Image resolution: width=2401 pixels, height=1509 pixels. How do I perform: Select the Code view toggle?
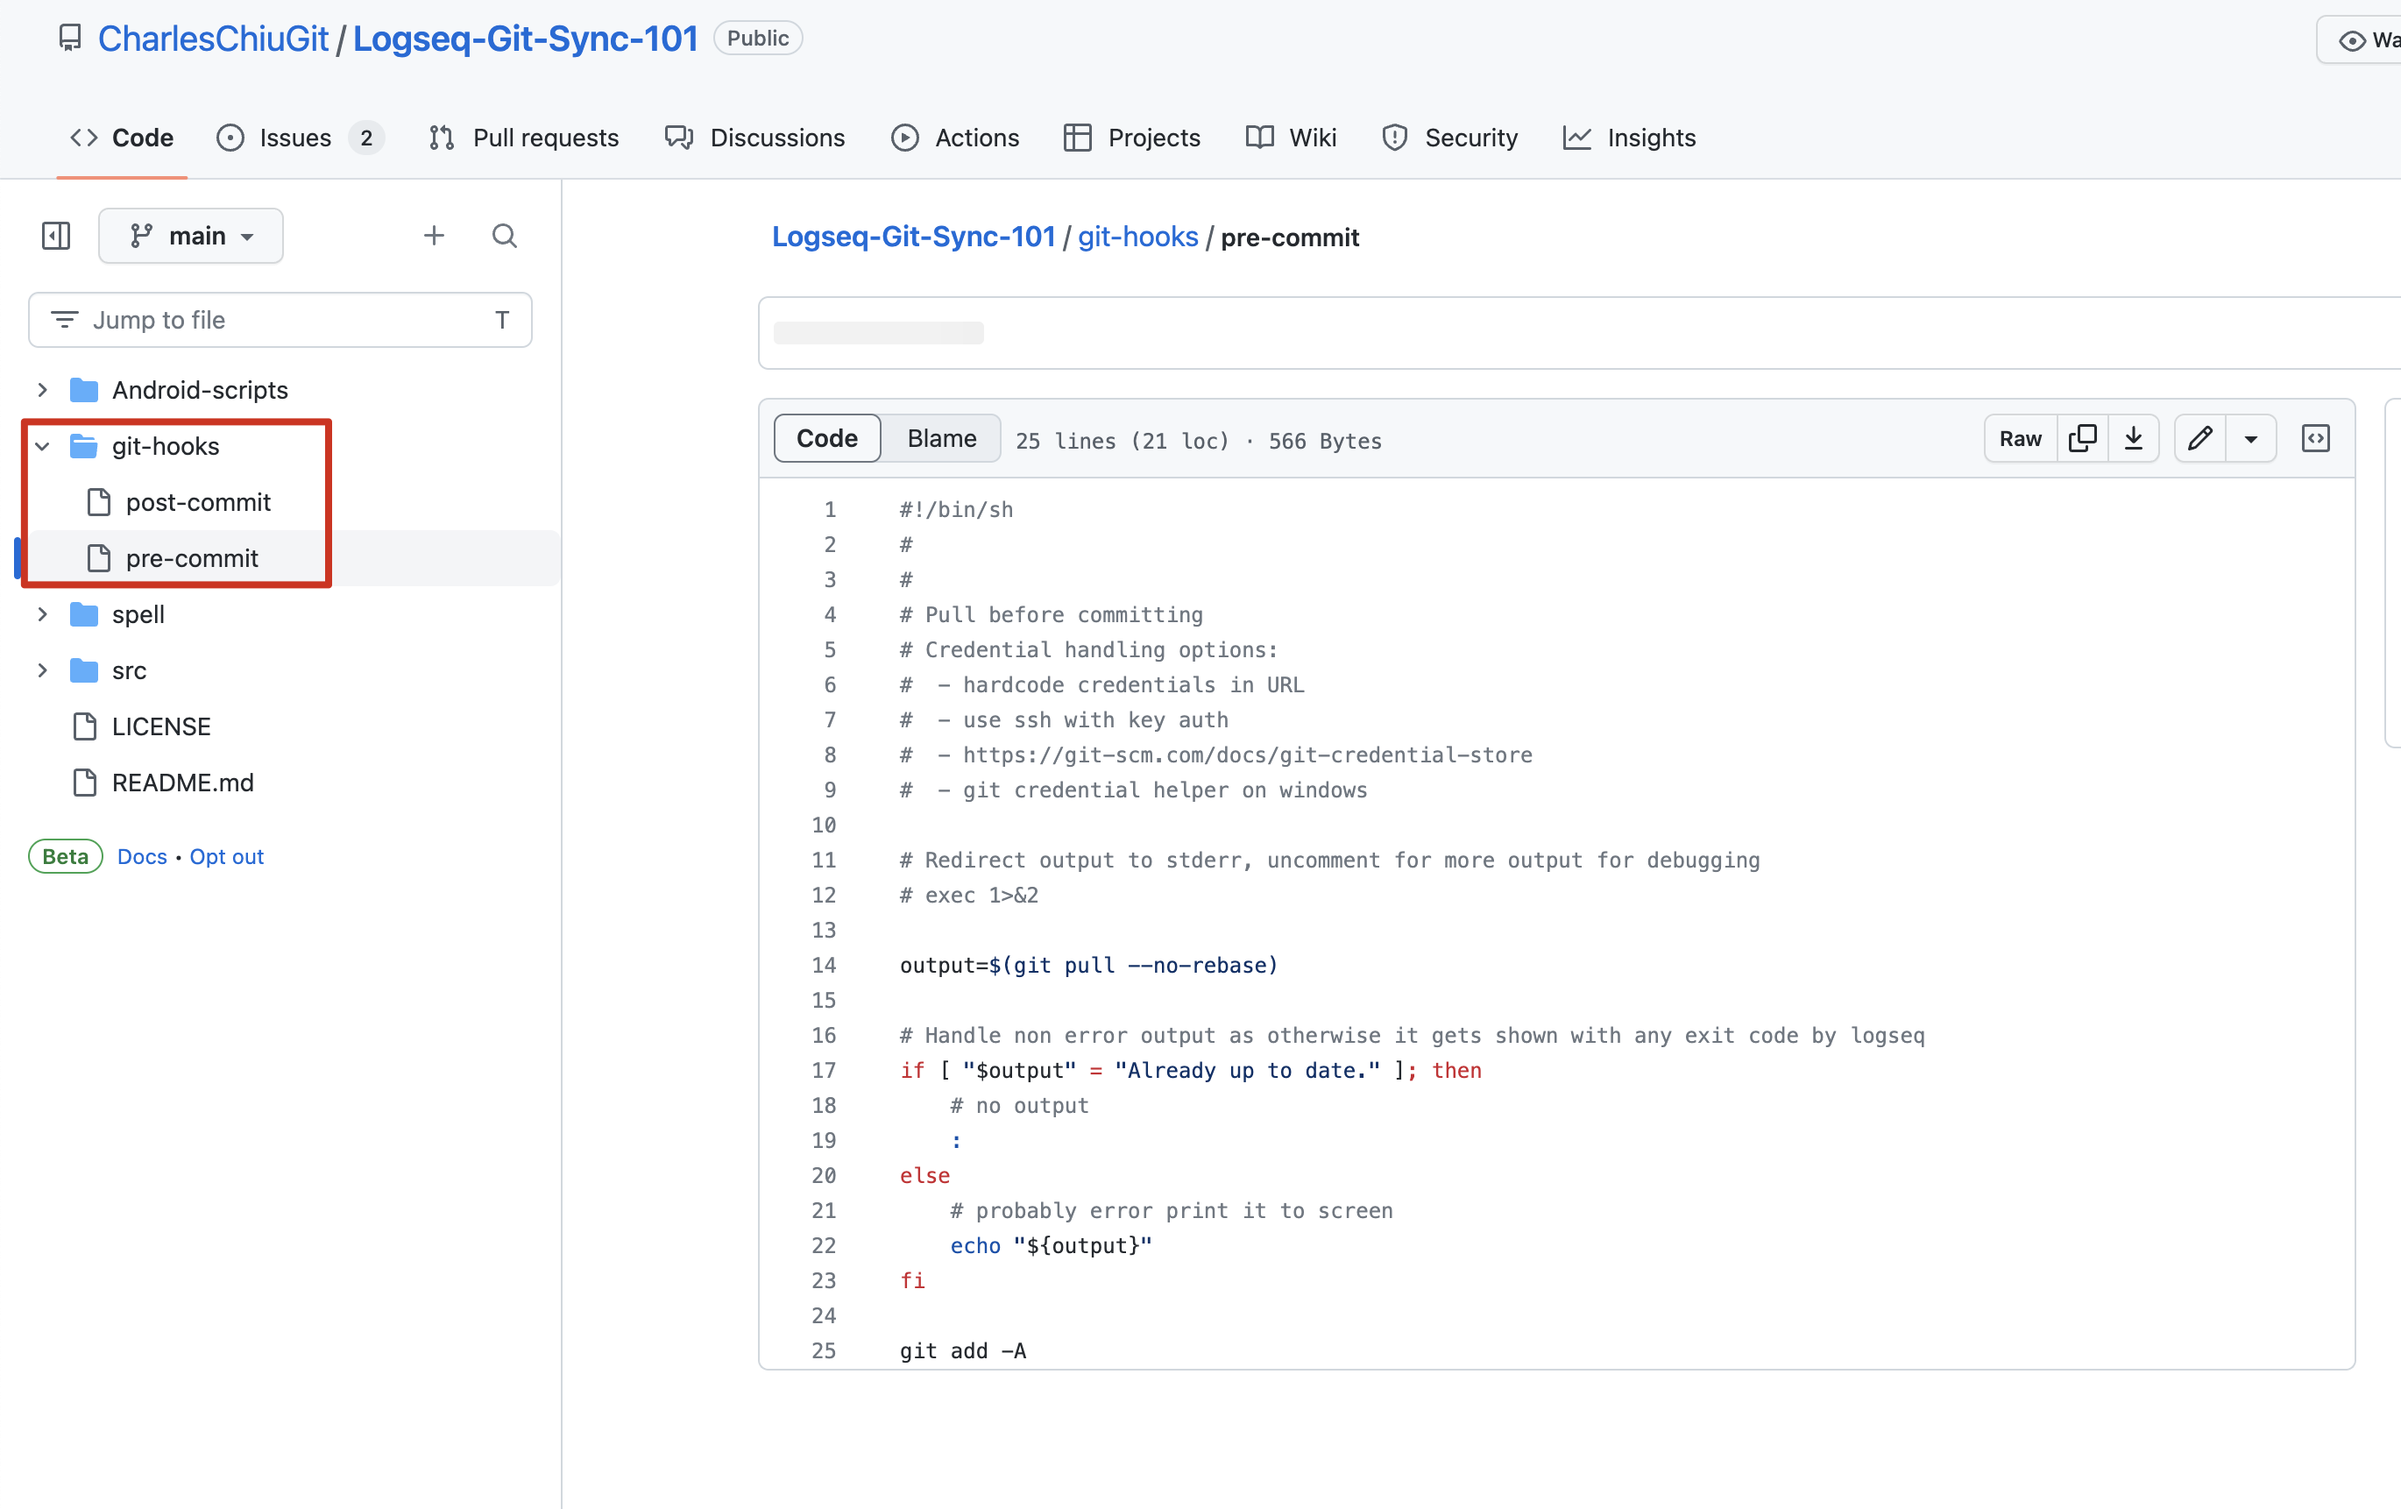point(825,438)
